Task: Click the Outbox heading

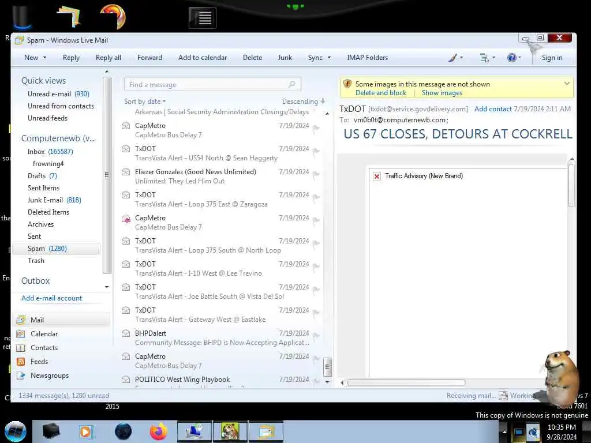Action: pyautogui.click(x=35, y=281)
